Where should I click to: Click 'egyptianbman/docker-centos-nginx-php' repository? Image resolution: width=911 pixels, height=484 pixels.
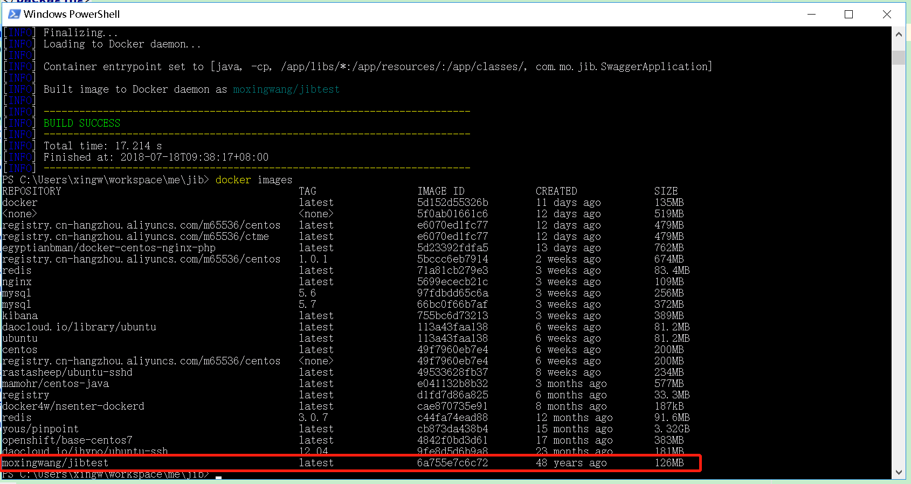click(x=109, y=248)
